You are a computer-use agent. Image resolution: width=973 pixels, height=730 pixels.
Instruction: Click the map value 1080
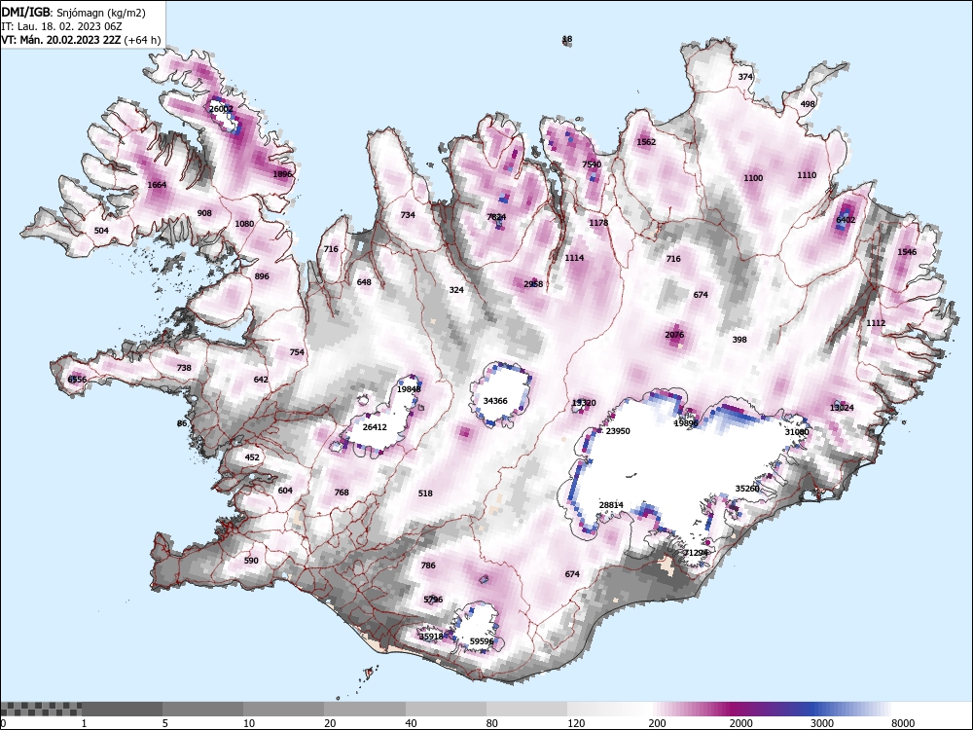pyautogui.click(x=244, y=224)
